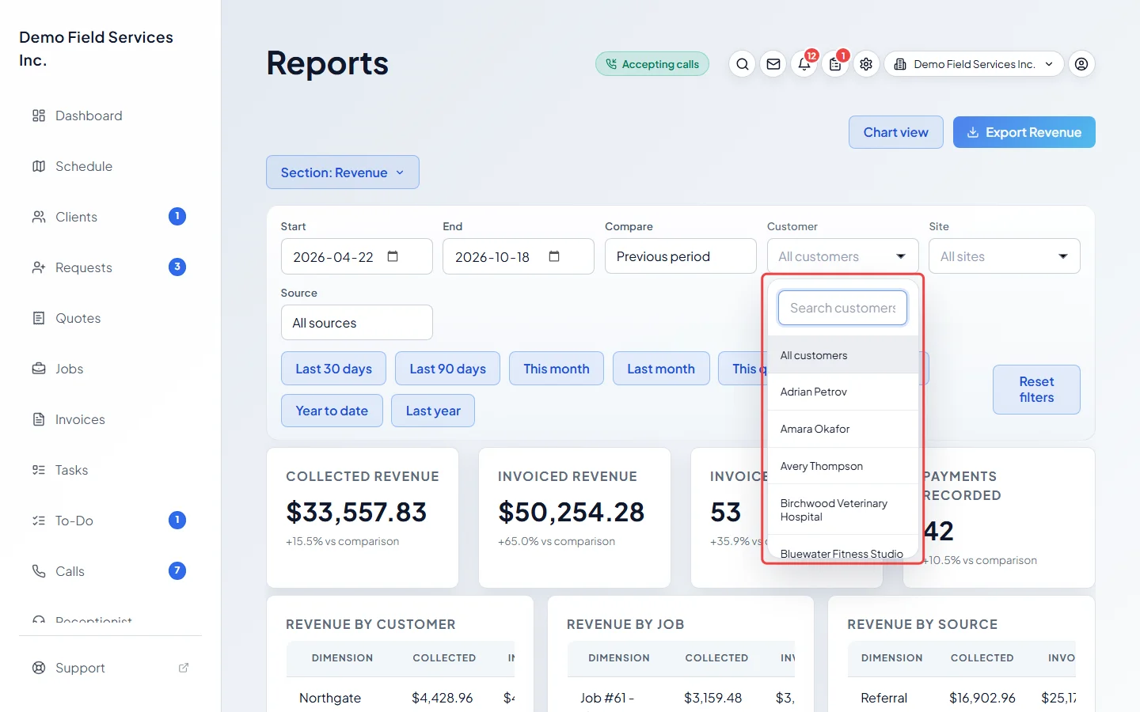Click COLLECTED column header in Revenue by Customer
This screenshot has width=1140, height=712.
[x=444, y=657]
